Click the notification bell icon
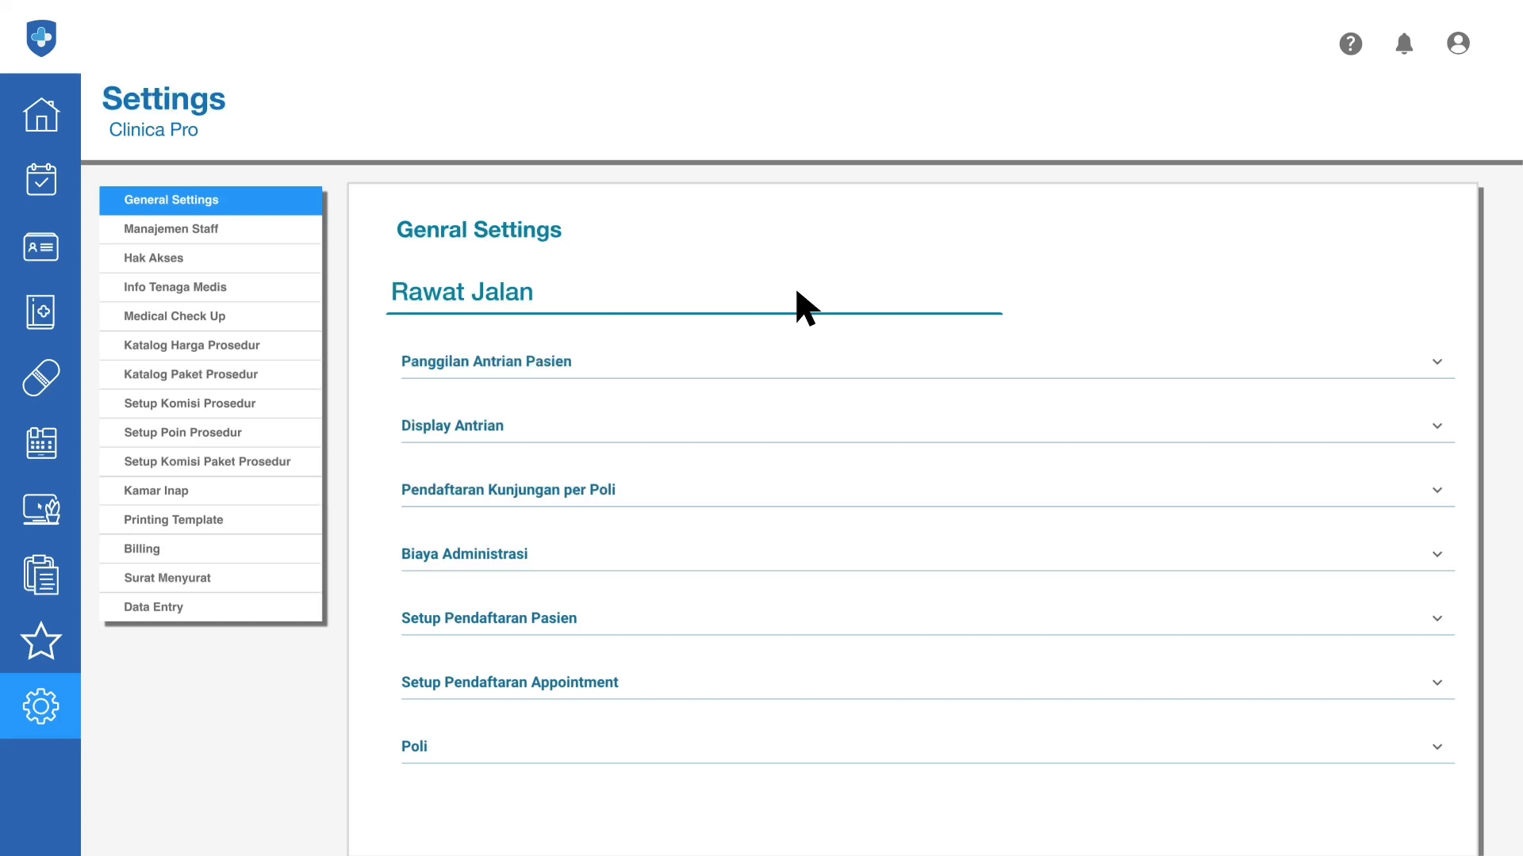Screen dimensions: 1523x856 point(1404,44)
